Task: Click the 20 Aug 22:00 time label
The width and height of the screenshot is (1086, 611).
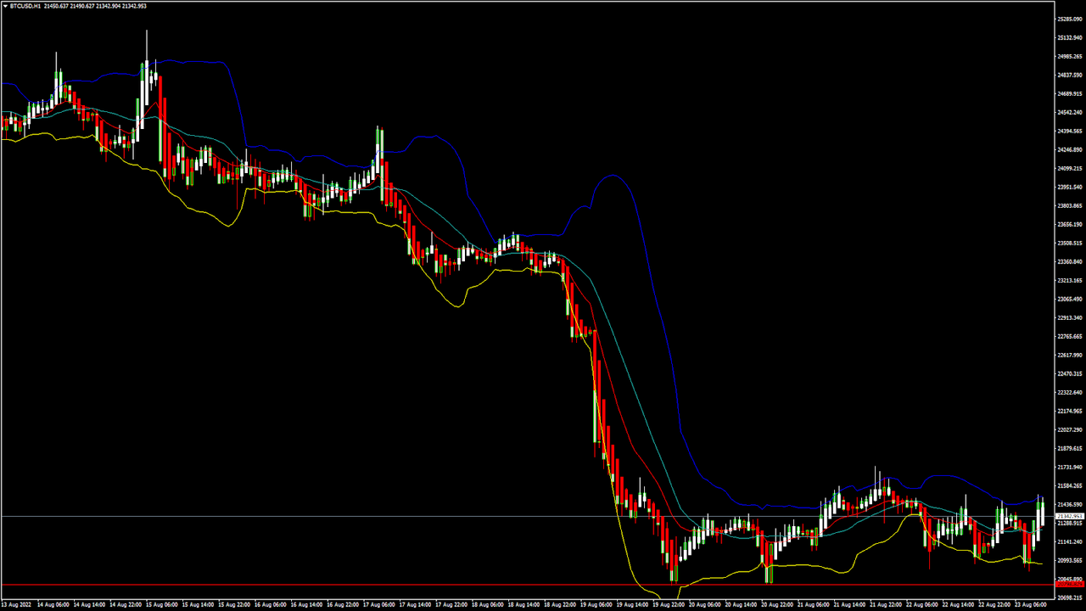Action: pos(778,605)
